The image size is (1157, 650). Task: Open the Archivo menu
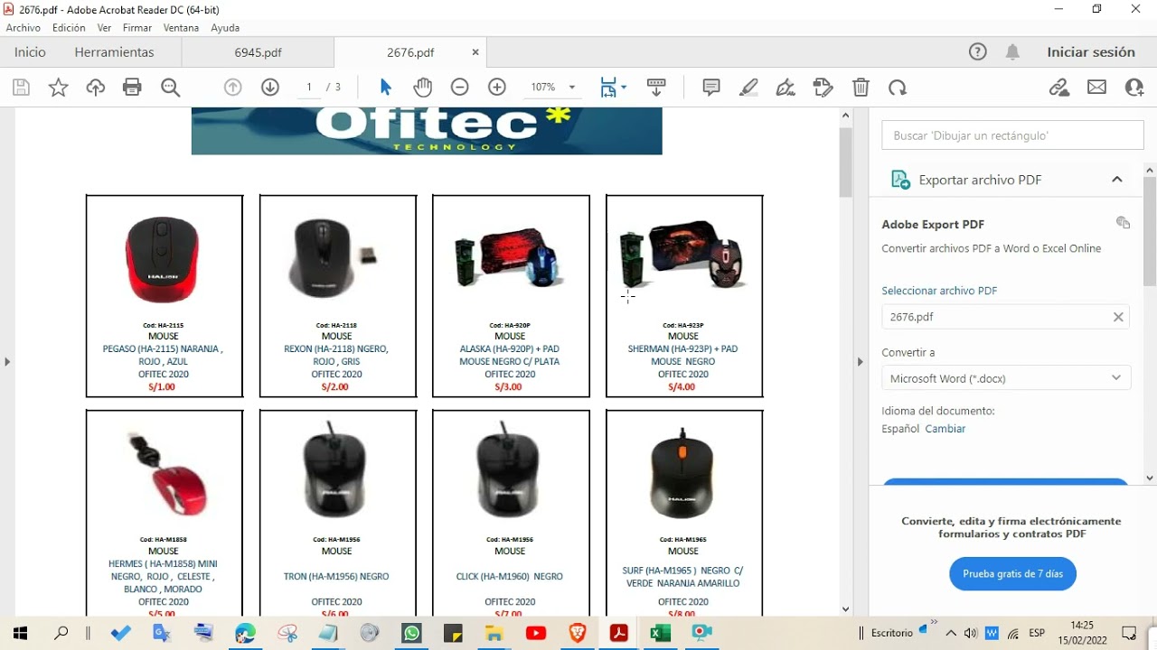[24, 28]
